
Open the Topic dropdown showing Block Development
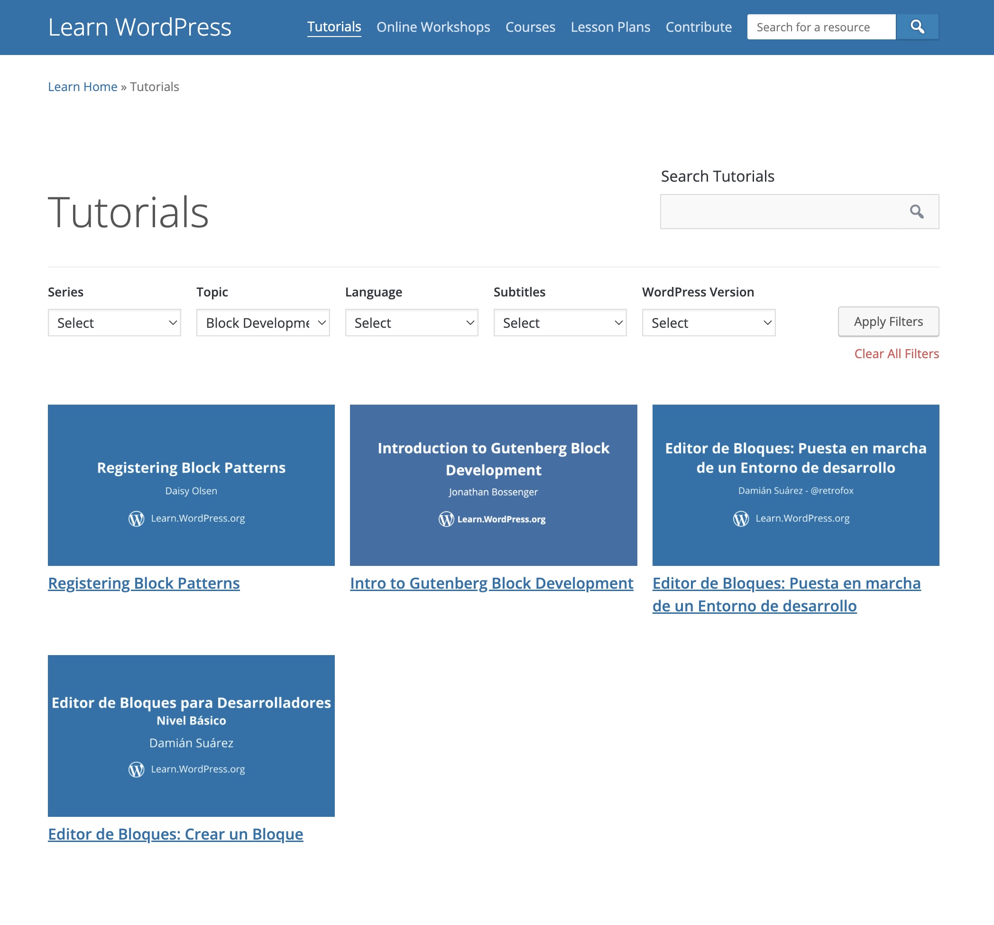[263, 323]
